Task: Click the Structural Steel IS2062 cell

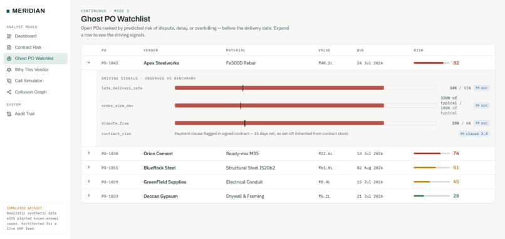Action: (251, 168)
